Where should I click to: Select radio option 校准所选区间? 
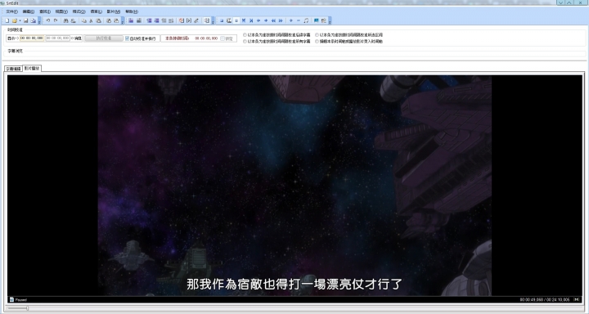tap(317, 35)
